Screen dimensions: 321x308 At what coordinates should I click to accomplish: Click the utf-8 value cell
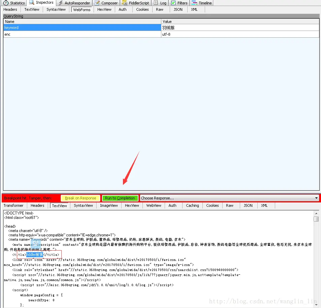tap(240, 34)
